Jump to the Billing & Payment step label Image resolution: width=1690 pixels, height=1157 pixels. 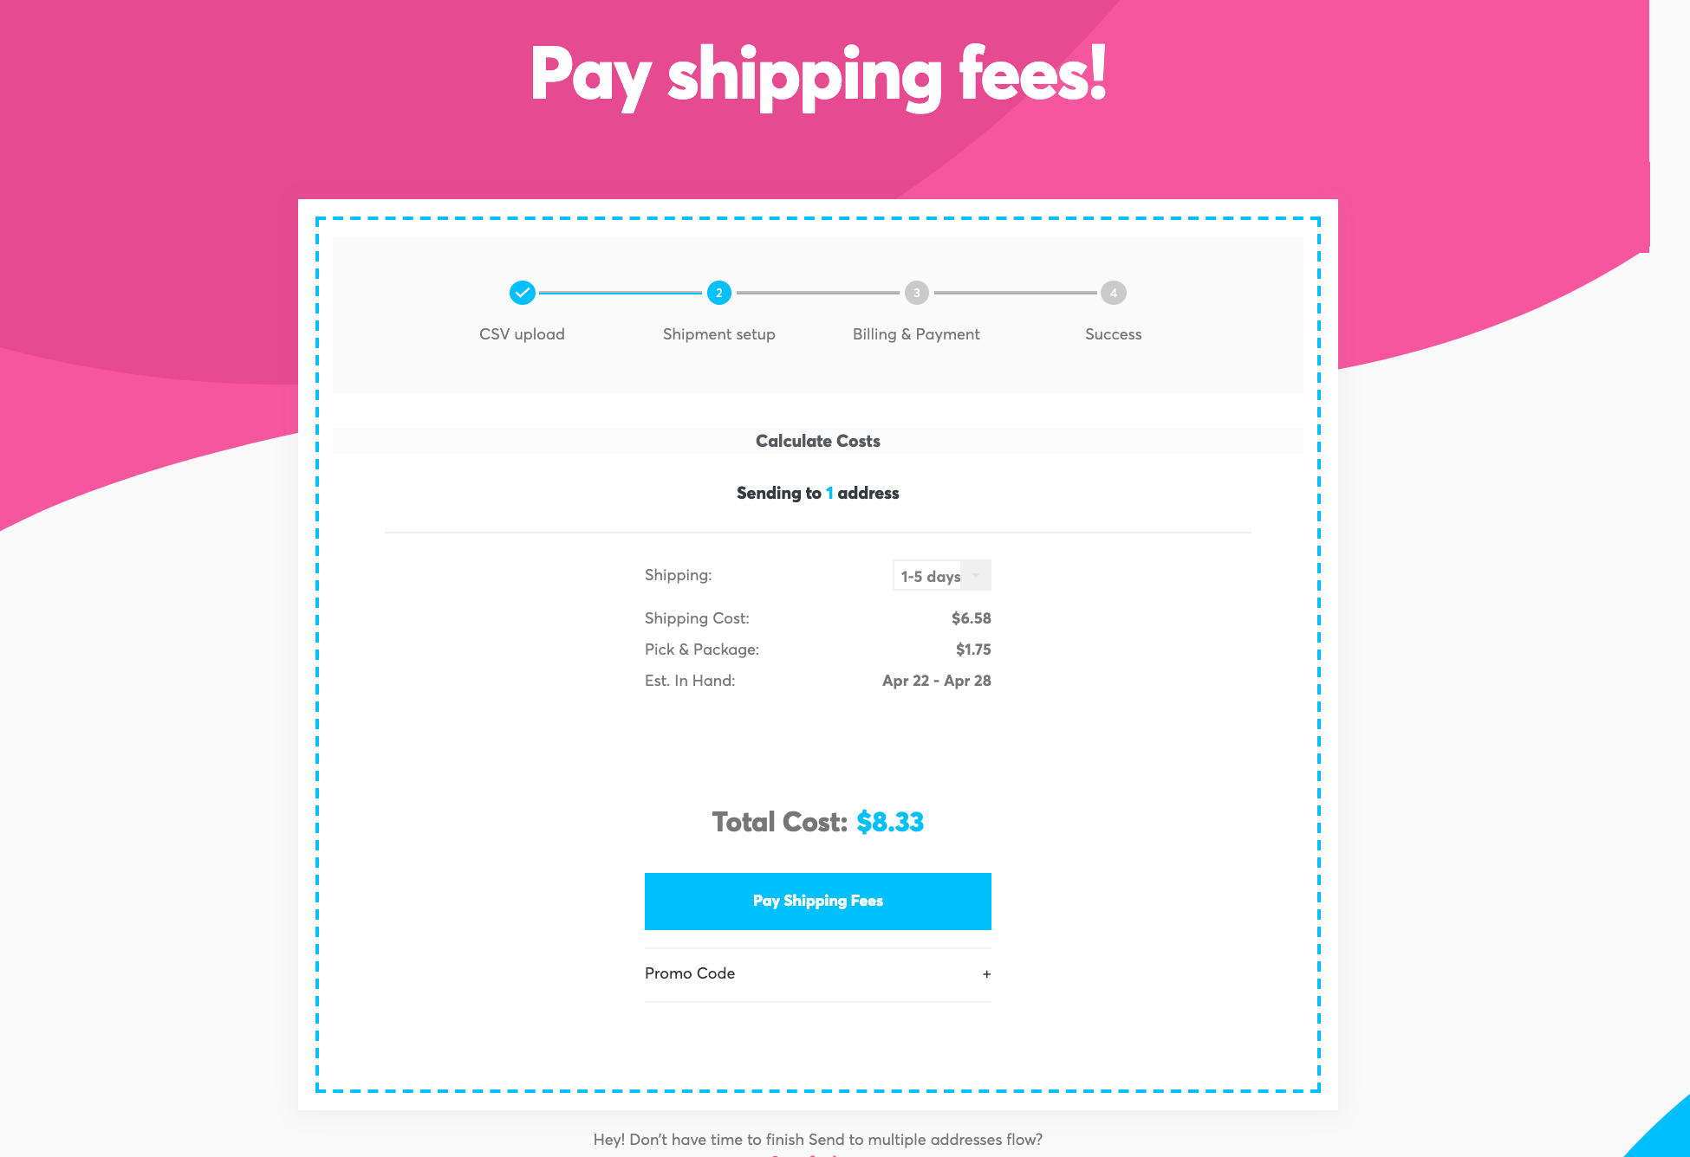pyautogui.click(x=916, y=334)
